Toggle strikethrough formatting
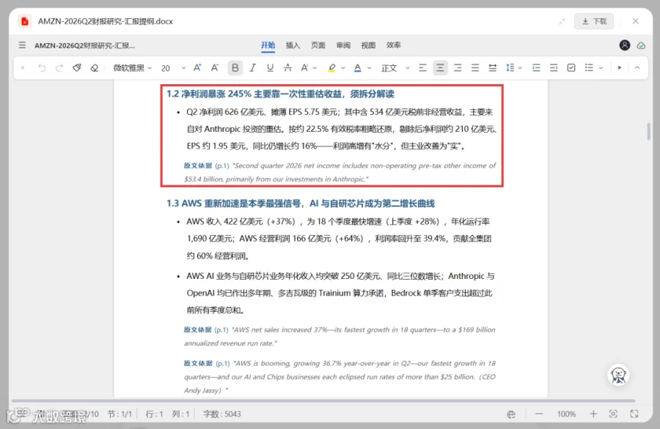 coord(287,67)
